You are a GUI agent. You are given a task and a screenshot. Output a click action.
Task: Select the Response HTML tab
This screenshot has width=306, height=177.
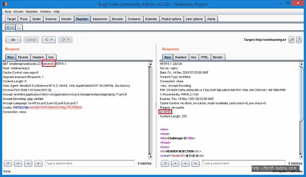tap(204, 57)
